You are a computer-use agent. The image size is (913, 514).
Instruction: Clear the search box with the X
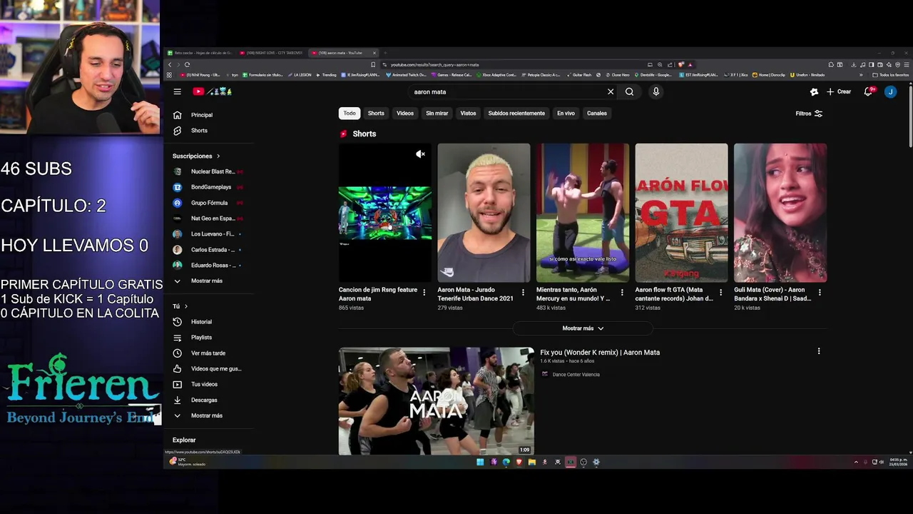point(611,91)
